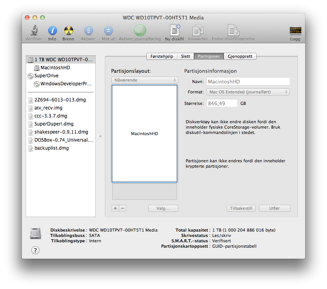Zoom the window with green button
Viewport: 327px width, 289px height.
click(x=43, y=18)
